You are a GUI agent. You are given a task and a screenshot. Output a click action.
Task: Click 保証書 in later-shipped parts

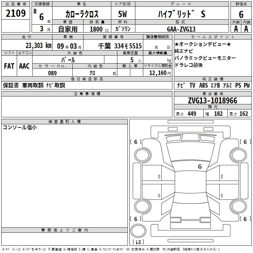pos(11,85)
